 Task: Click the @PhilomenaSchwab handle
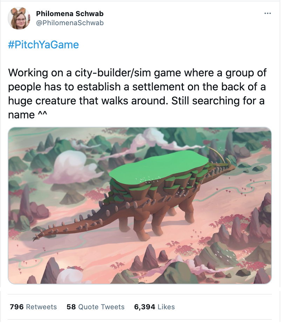[70, 23]
